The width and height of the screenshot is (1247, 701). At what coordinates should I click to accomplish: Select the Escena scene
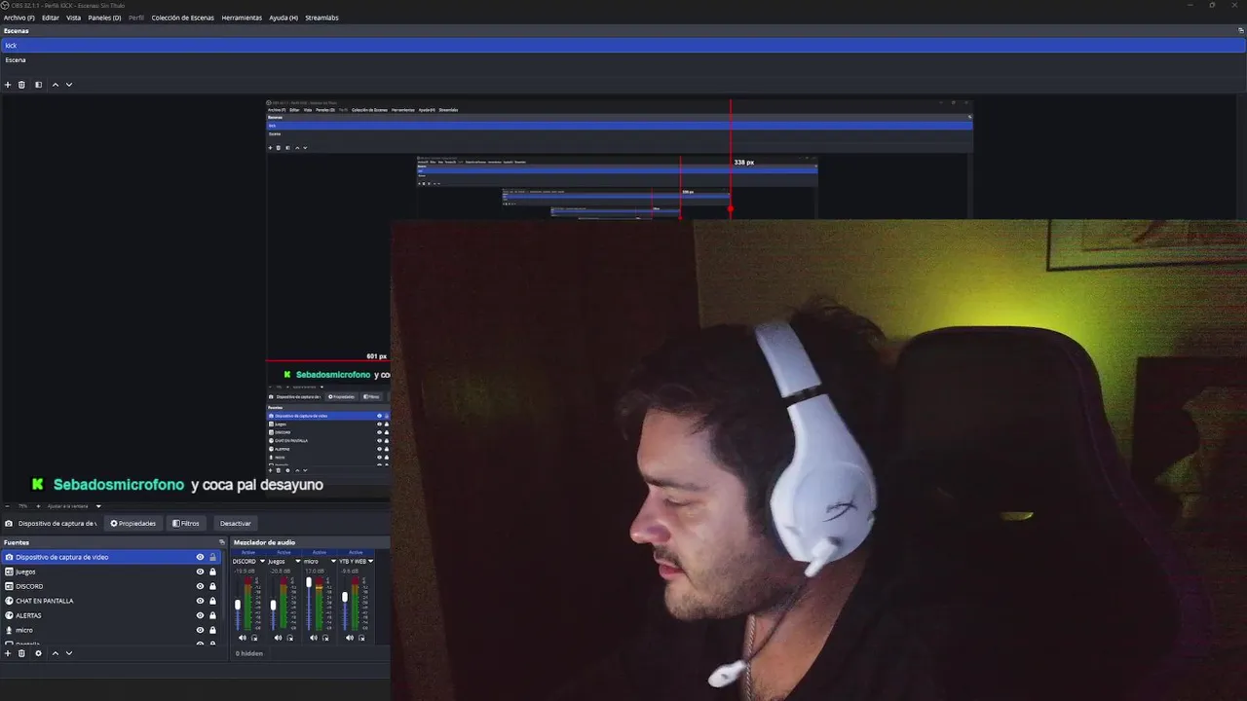pyautogui.click(x=623, y=59)
